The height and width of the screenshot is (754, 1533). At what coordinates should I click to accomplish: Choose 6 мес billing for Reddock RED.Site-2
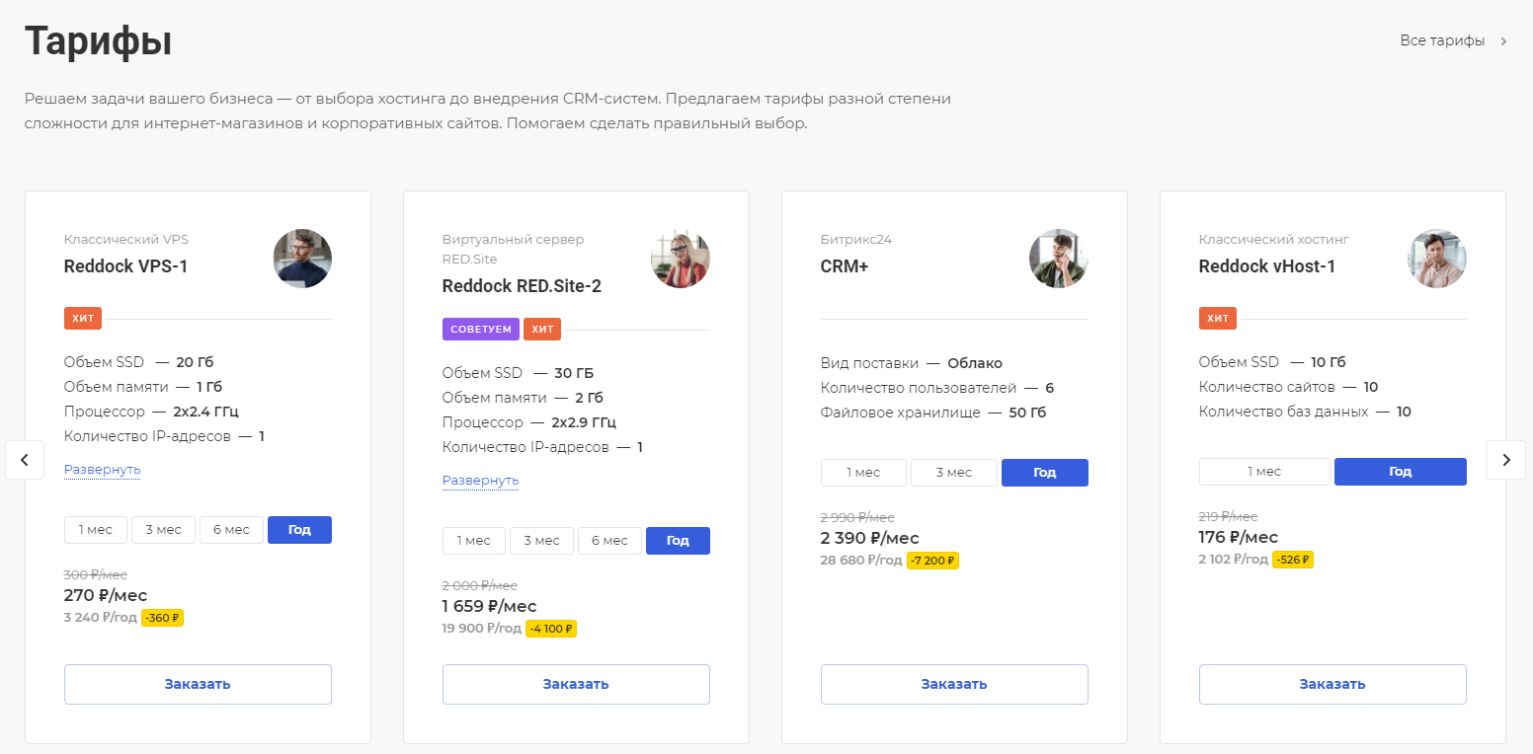[x=609, y=541]
